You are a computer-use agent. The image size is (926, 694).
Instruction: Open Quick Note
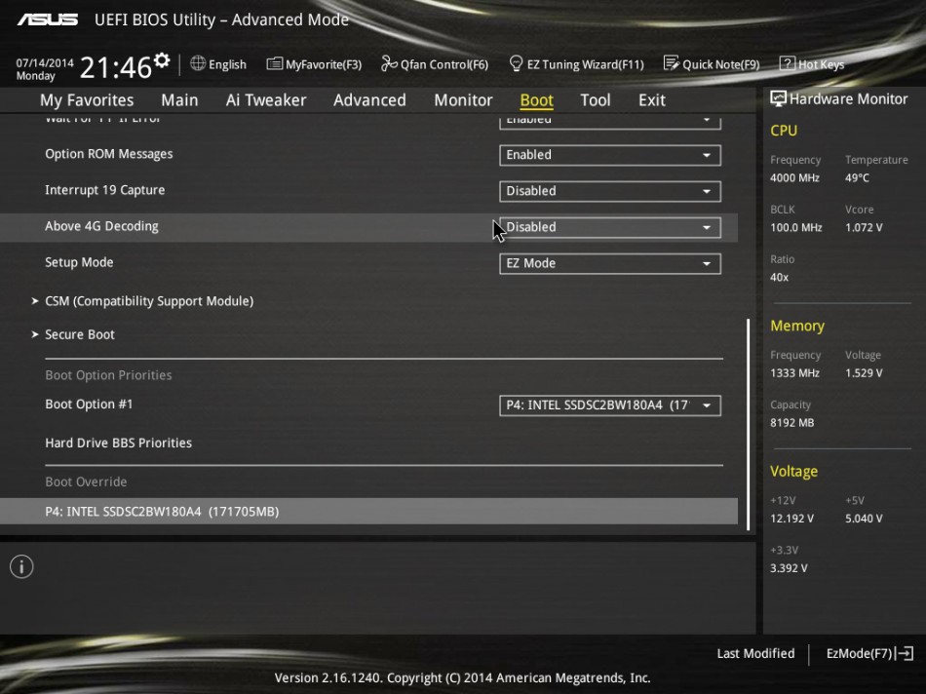pos(713,64)
